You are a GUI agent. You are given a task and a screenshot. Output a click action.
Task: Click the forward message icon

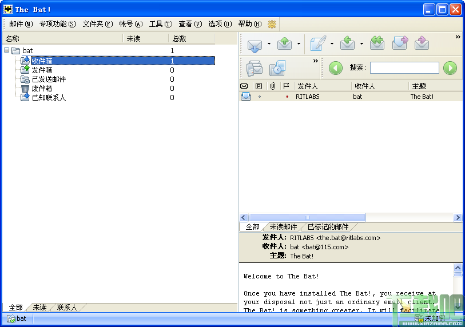pos(400,43)
